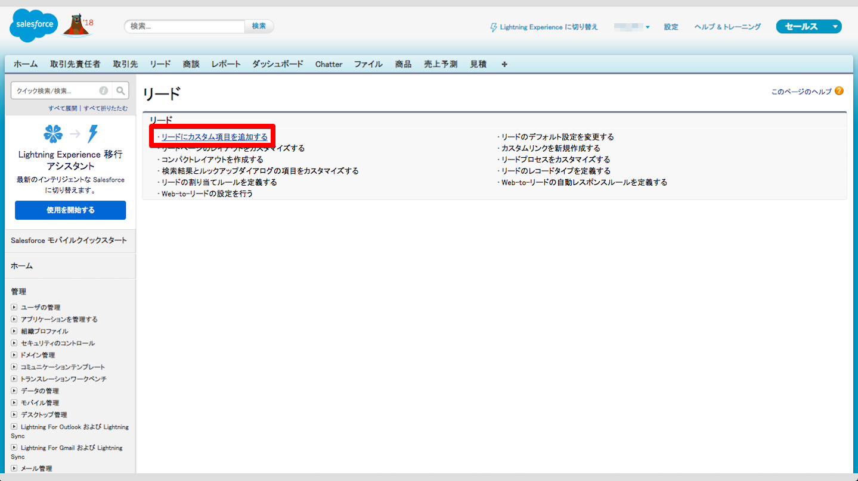This screenshot has height=481, width=858.
Task: Click the plus icon for all tabs
Action: point(504,64)
